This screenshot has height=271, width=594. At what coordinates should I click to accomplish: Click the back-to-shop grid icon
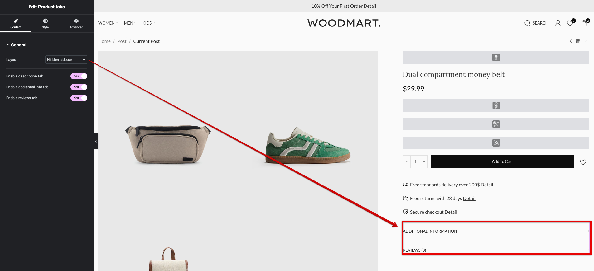[x=578, y=41]
